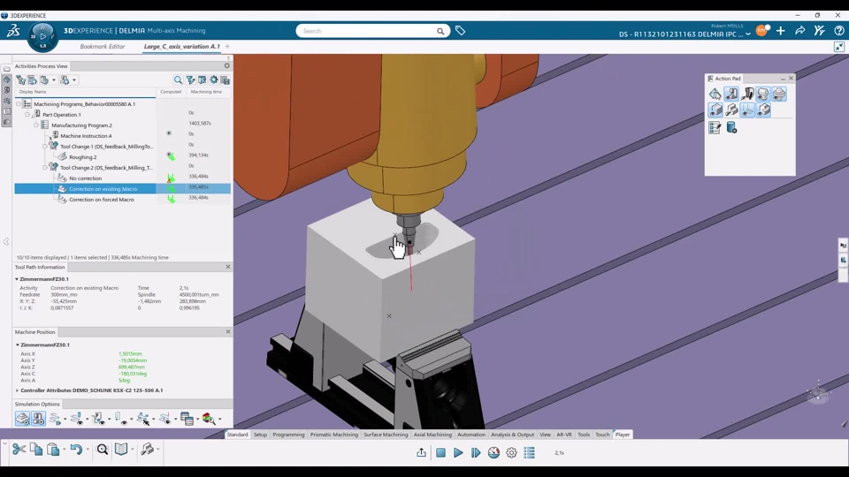Click the open book icon in bottom toolbar
Screen dimensions: 849x477
[x=121, y=450]
